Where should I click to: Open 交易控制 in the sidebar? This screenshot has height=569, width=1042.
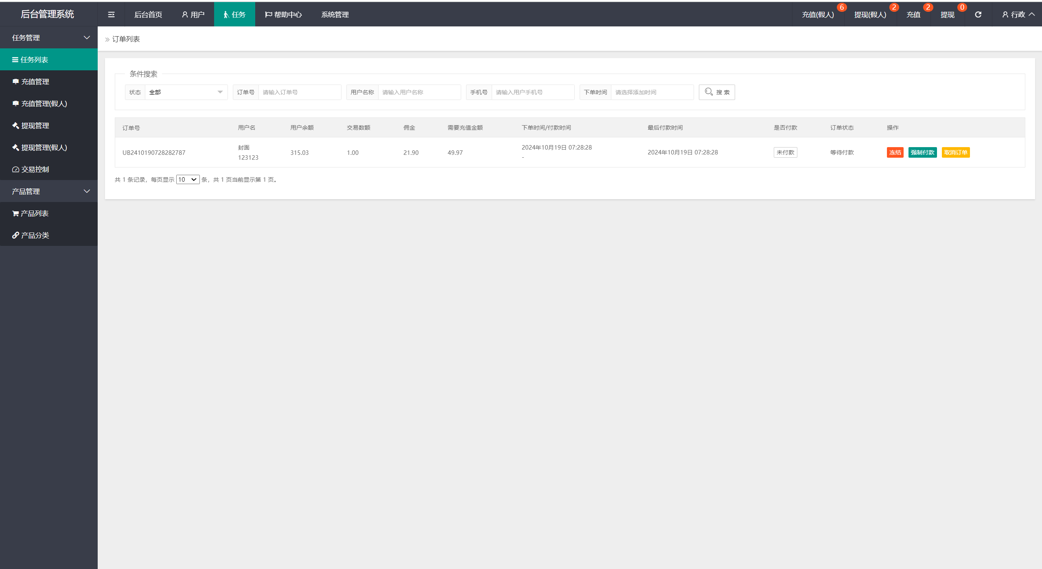[x=35, y=169]
